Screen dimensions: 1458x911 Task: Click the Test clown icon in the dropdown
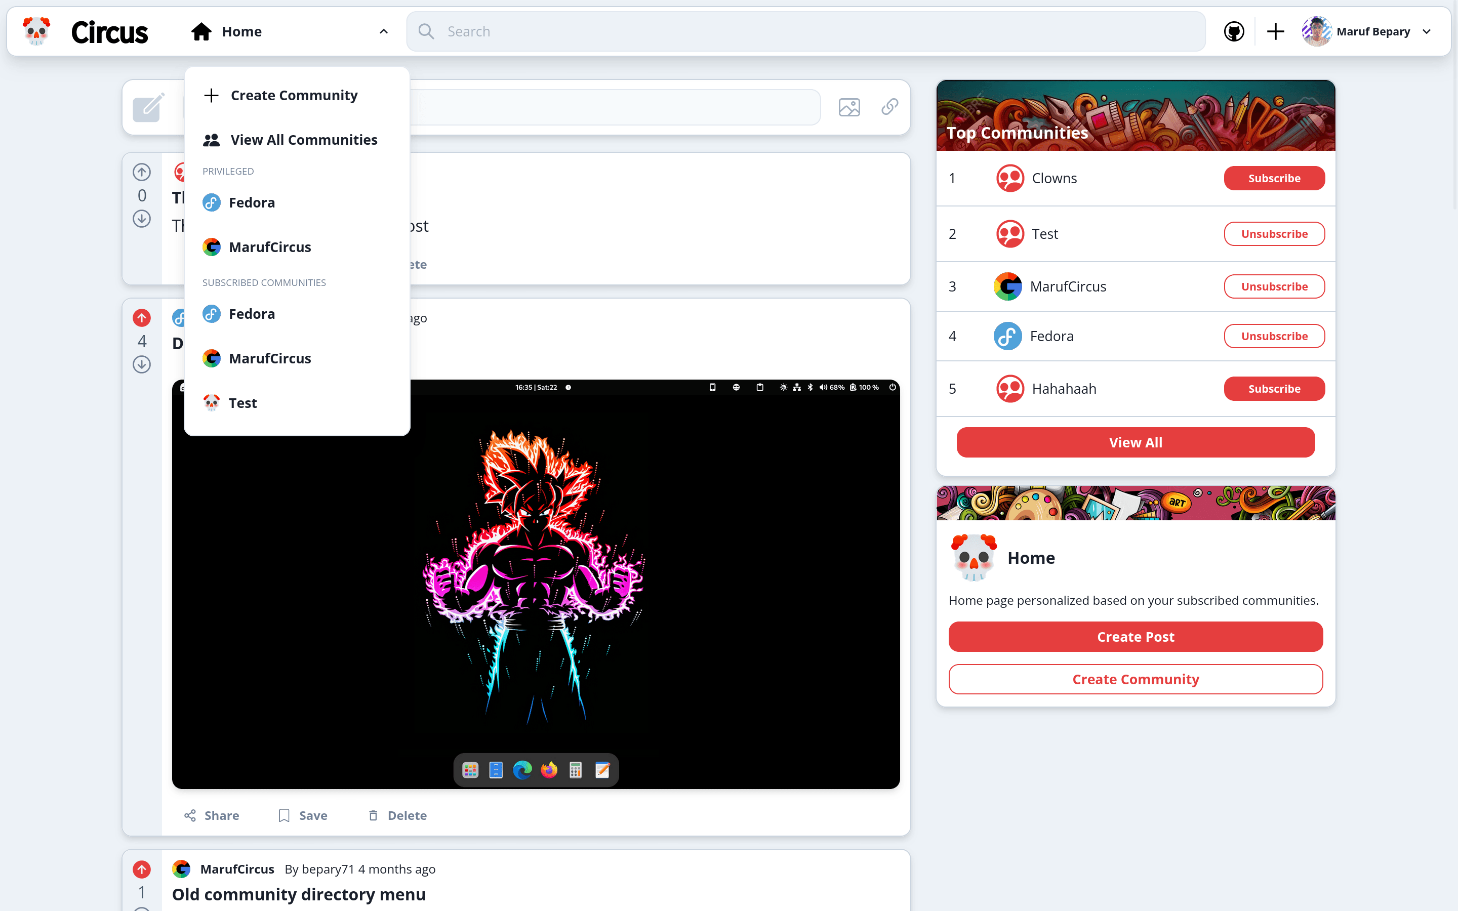[212, 403]
